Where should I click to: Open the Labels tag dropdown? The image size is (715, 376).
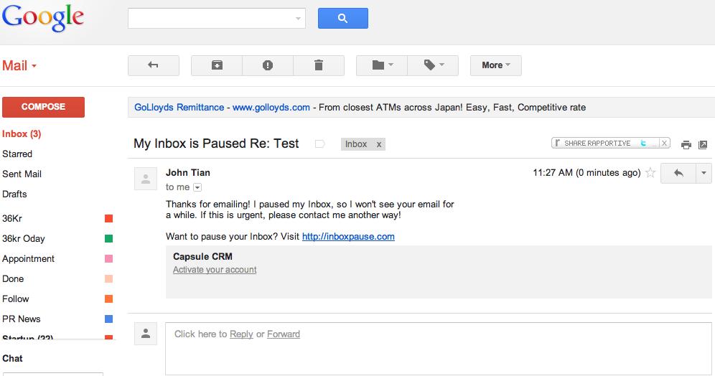click(x=433, y=65)
